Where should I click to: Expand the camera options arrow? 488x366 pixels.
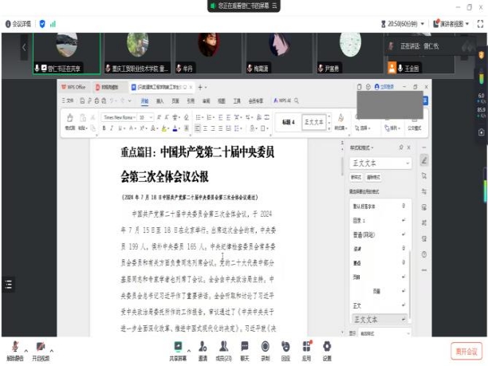tap(52, 348)
